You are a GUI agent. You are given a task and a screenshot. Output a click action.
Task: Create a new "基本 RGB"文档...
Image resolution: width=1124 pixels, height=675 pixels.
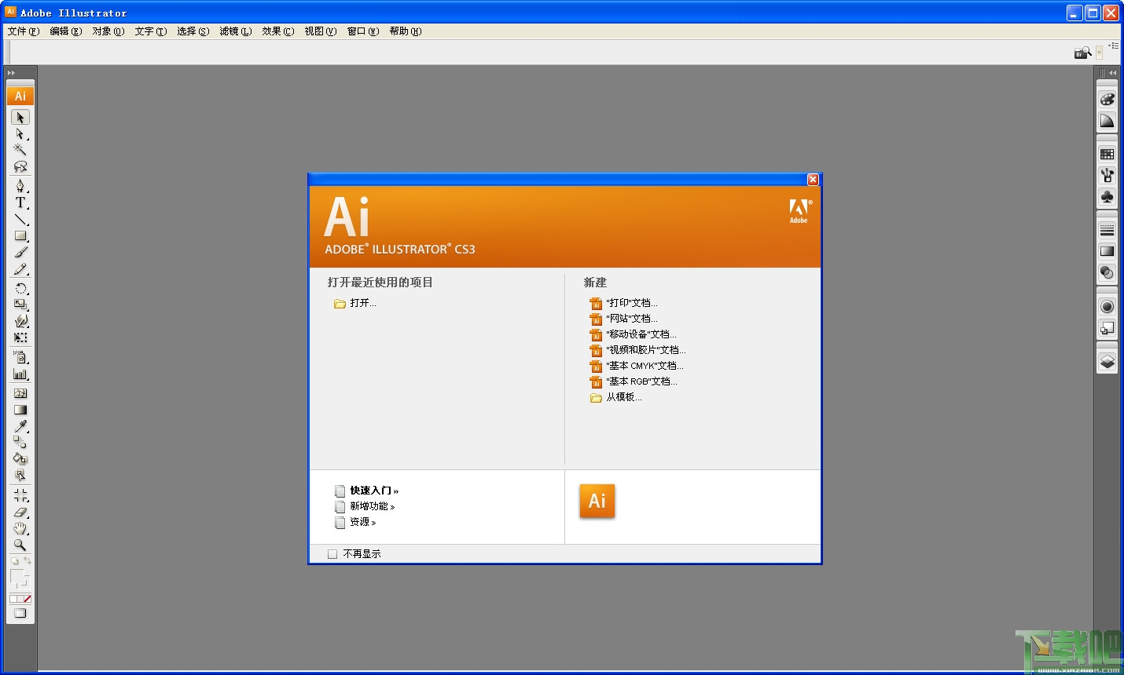(x=633, y=381)
